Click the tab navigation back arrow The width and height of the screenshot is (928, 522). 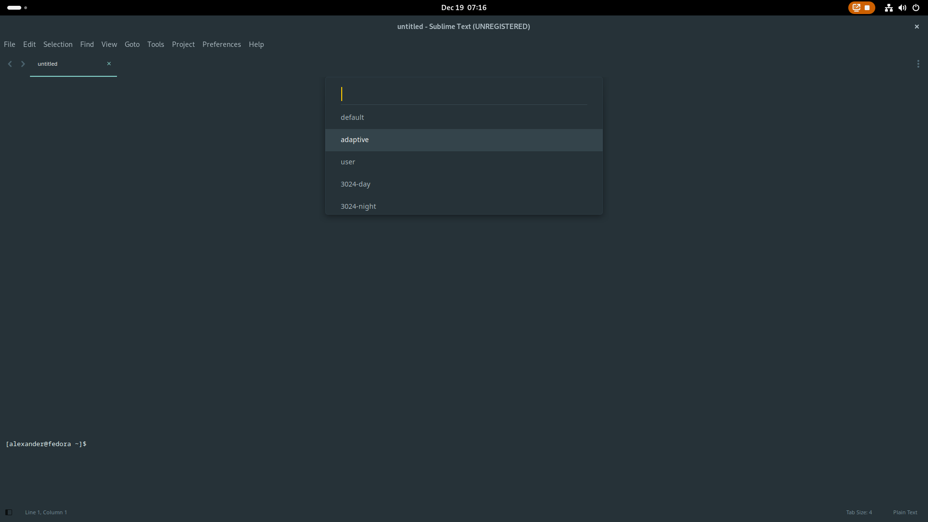[x=10, y=63]
